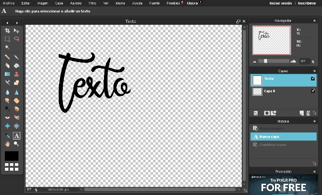Open the Mejorar menu
The width and height of the screenshot is (322, 195).
coord(192,3)
